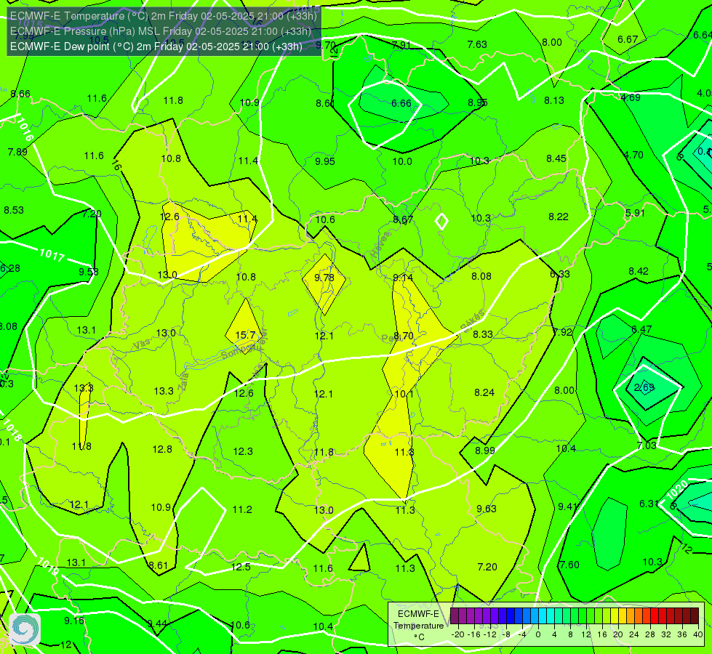This screenshot has width=712, height=654.
Task: Click the 12.3 temperature value
Action: coord(243,451)
